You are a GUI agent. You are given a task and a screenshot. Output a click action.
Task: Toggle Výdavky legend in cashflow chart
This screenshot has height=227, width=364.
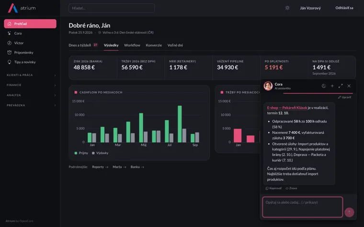(100, 153)
